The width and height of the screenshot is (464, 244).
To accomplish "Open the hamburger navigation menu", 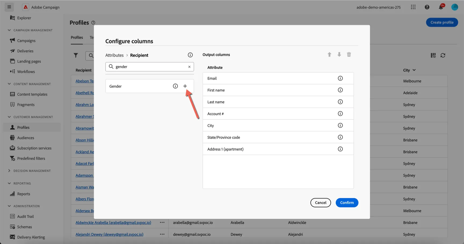I will 9,7.
